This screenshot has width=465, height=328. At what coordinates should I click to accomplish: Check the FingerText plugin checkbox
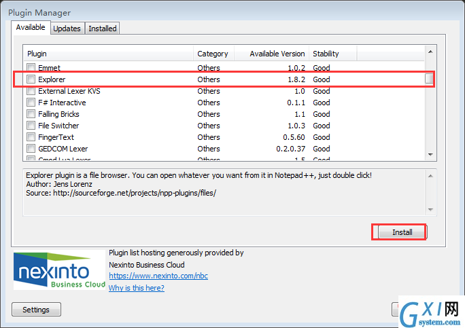31,137
